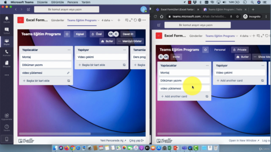
Task: Create card from template in browser Yapılacaklar
Action: (x=207, y=96)
